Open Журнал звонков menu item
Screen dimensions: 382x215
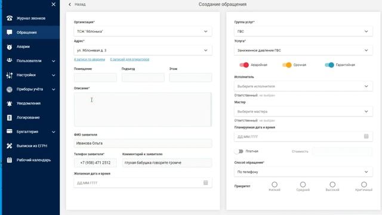(31, 19)
